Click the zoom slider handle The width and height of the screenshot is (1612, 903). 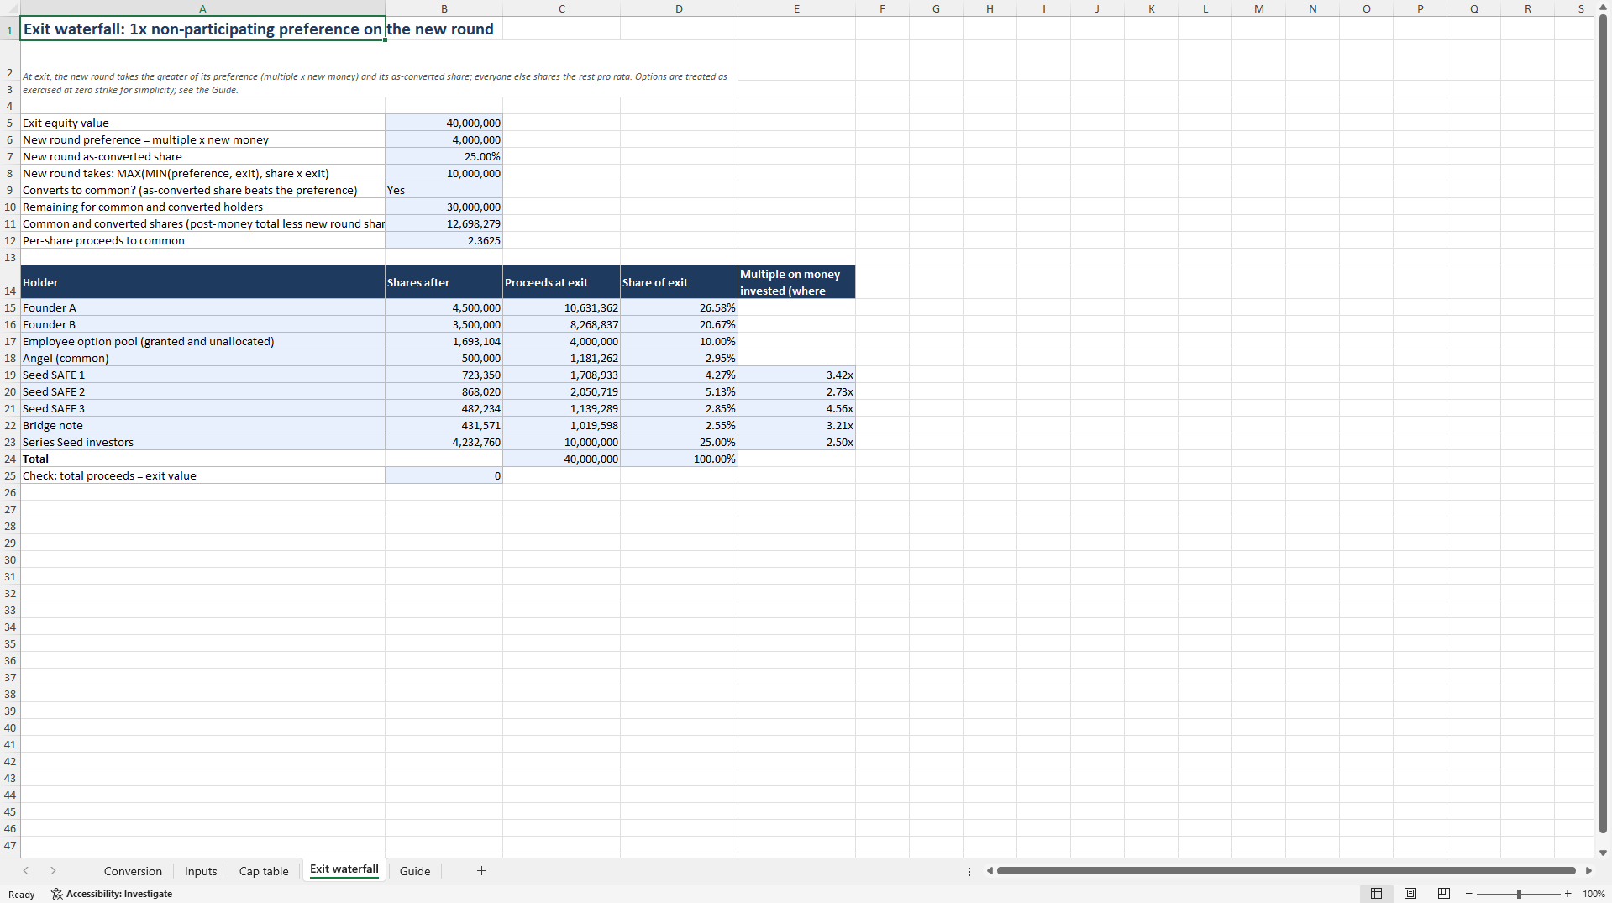point(1519,894)
